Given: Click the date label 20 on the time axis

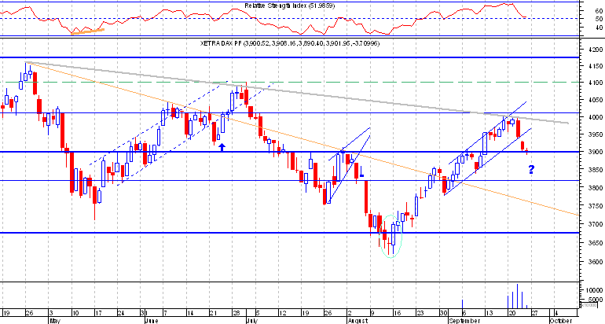Looking at the screenshot, I should click(512, 313).
